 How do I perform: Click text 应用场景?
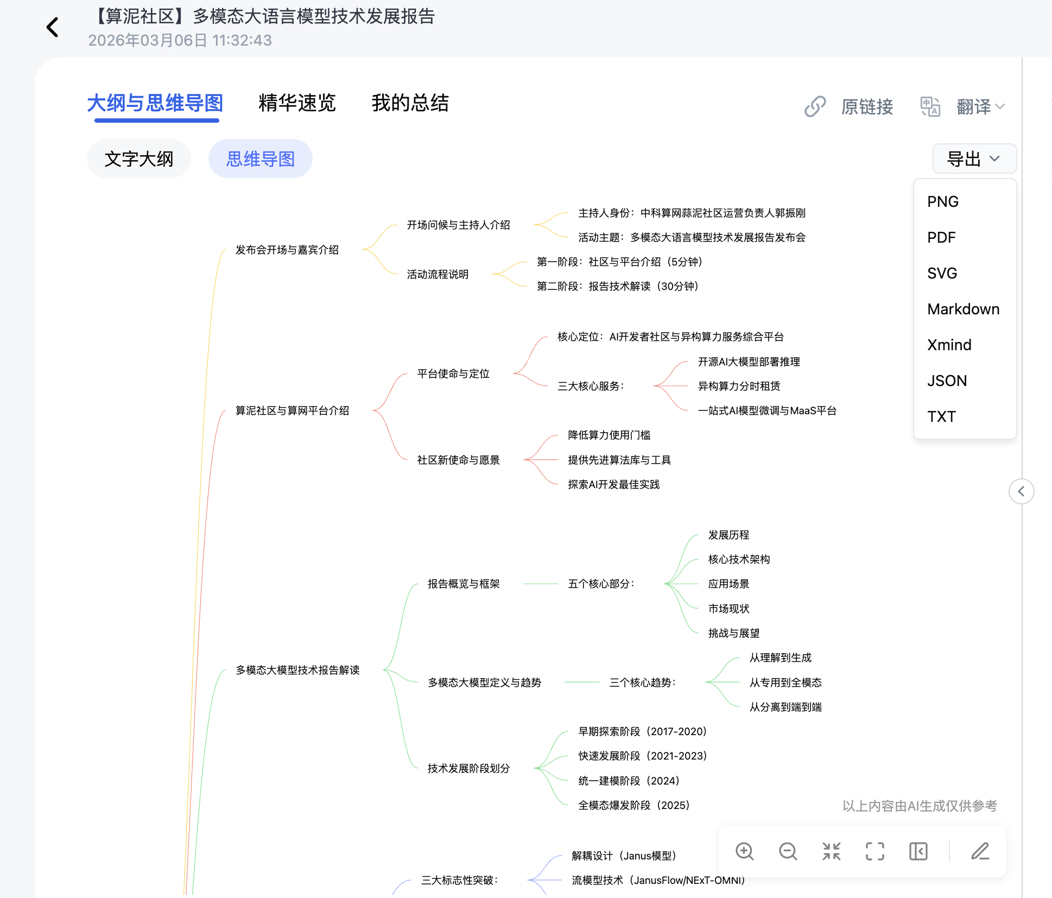[728, 584]
